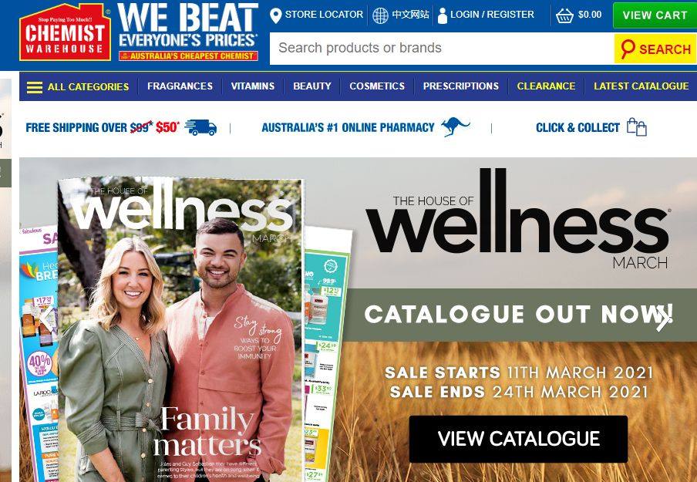The width and height of the screenshot is (697, 482).
Task: Go back with left carousel arrow
Action: pos(46,319)
